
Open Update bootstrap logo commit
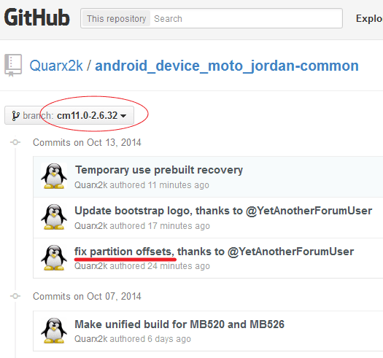(x=223, y=211)
